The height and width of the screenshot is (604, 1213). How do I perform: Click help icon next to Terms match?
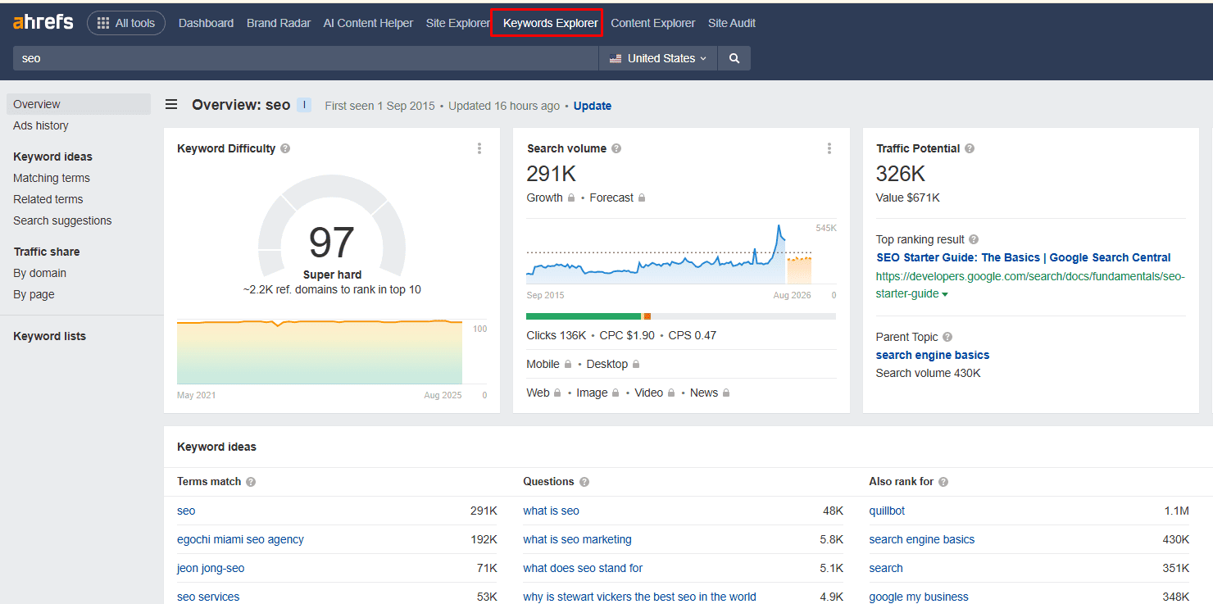251,482
